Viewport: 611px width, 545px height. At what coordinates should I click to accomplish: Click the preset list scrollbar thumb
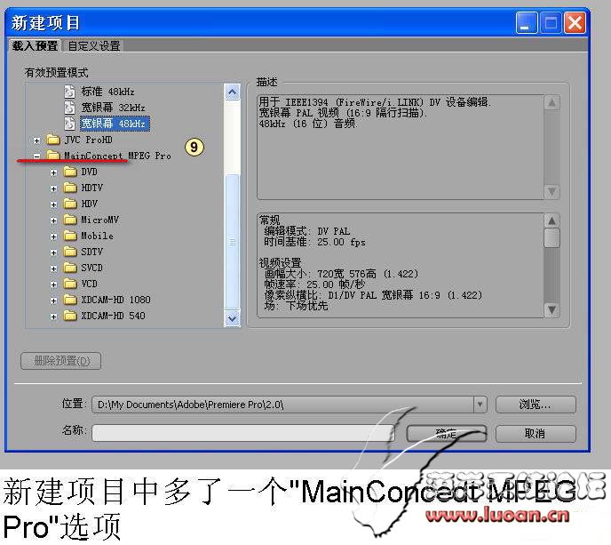(x=233, y=242)
